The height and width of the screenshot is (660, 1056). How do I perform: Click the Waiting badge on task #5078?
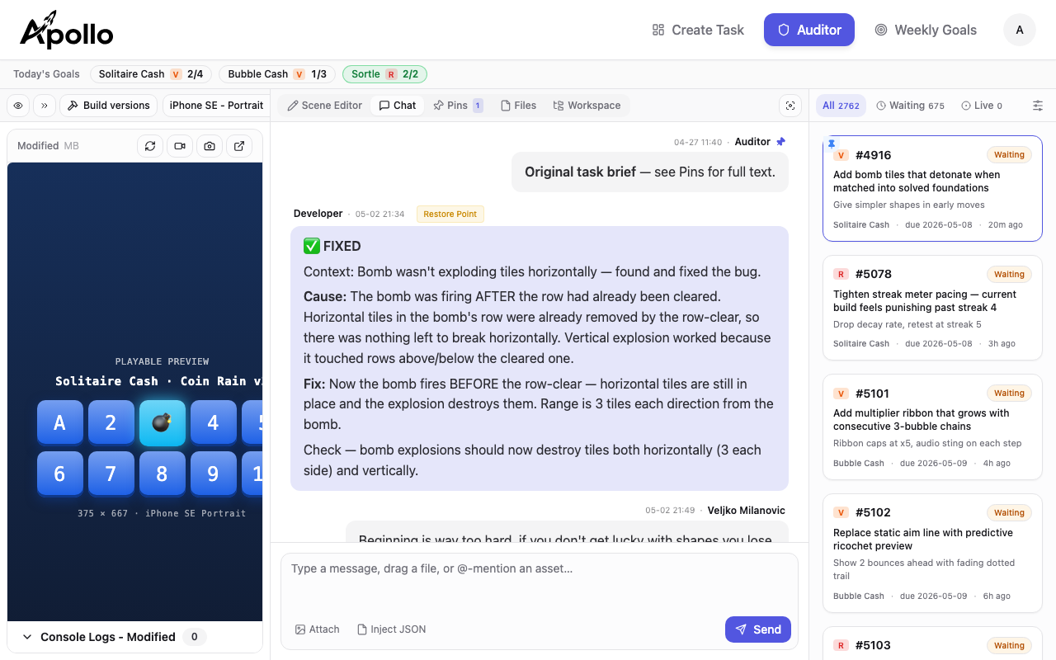coord(1009,274)
